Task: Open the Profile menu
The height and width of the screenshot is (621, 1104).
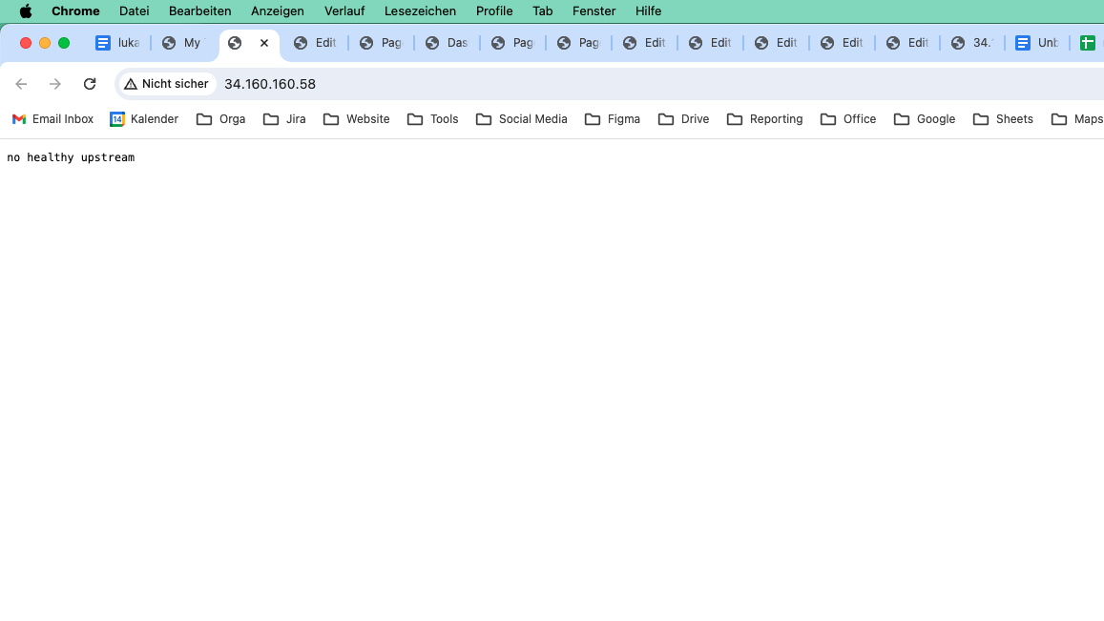Action: [x=494, y=11]
